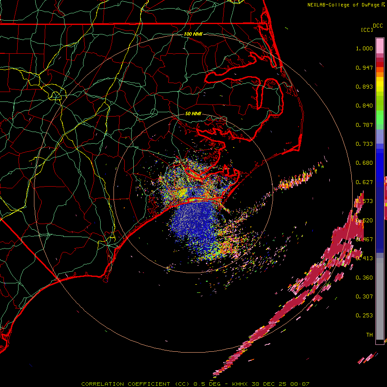Pick the yellow segment of the color bar

pos(380,84)
